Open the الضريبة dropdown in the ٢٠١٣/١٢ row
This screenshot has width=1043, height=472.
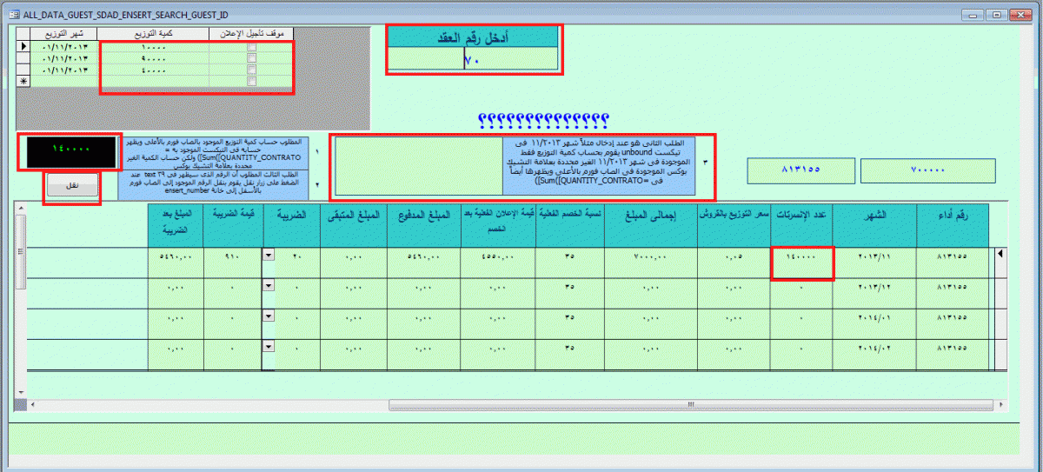coord(268,286)
